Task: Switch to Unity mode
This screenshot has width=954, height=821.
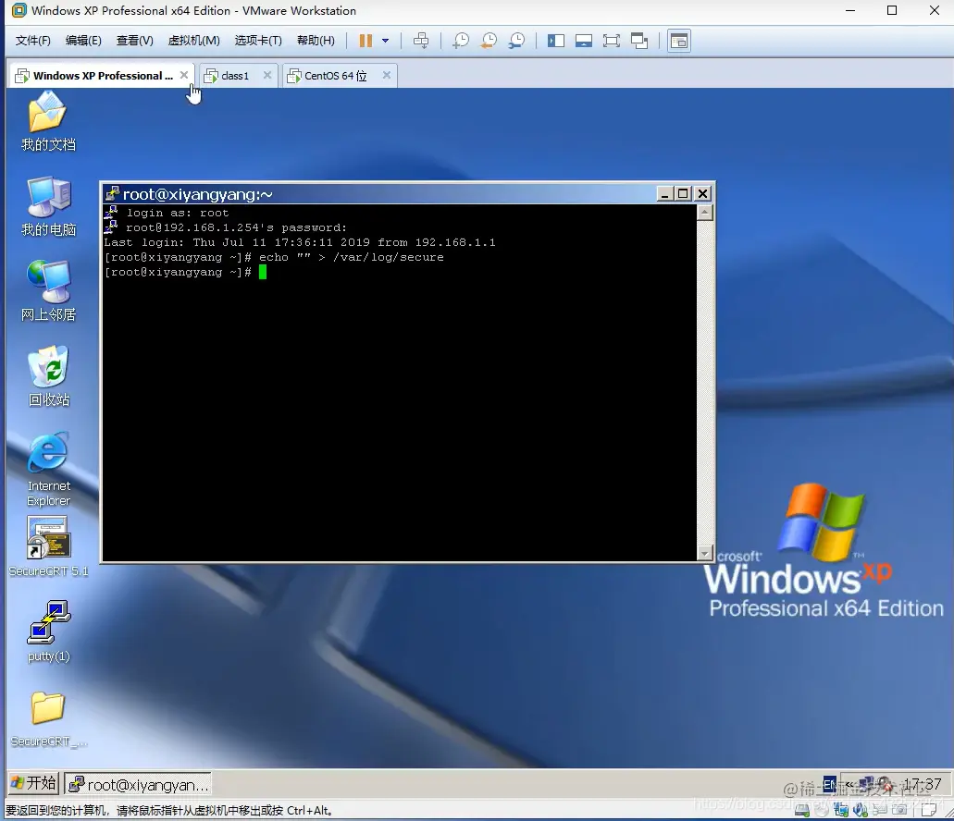Action: tap(639, 41)
